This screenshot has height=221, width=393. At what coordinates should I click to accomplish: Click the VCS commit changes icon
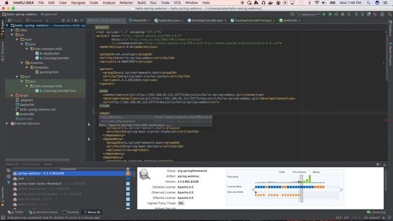click(x=362, y=15)
